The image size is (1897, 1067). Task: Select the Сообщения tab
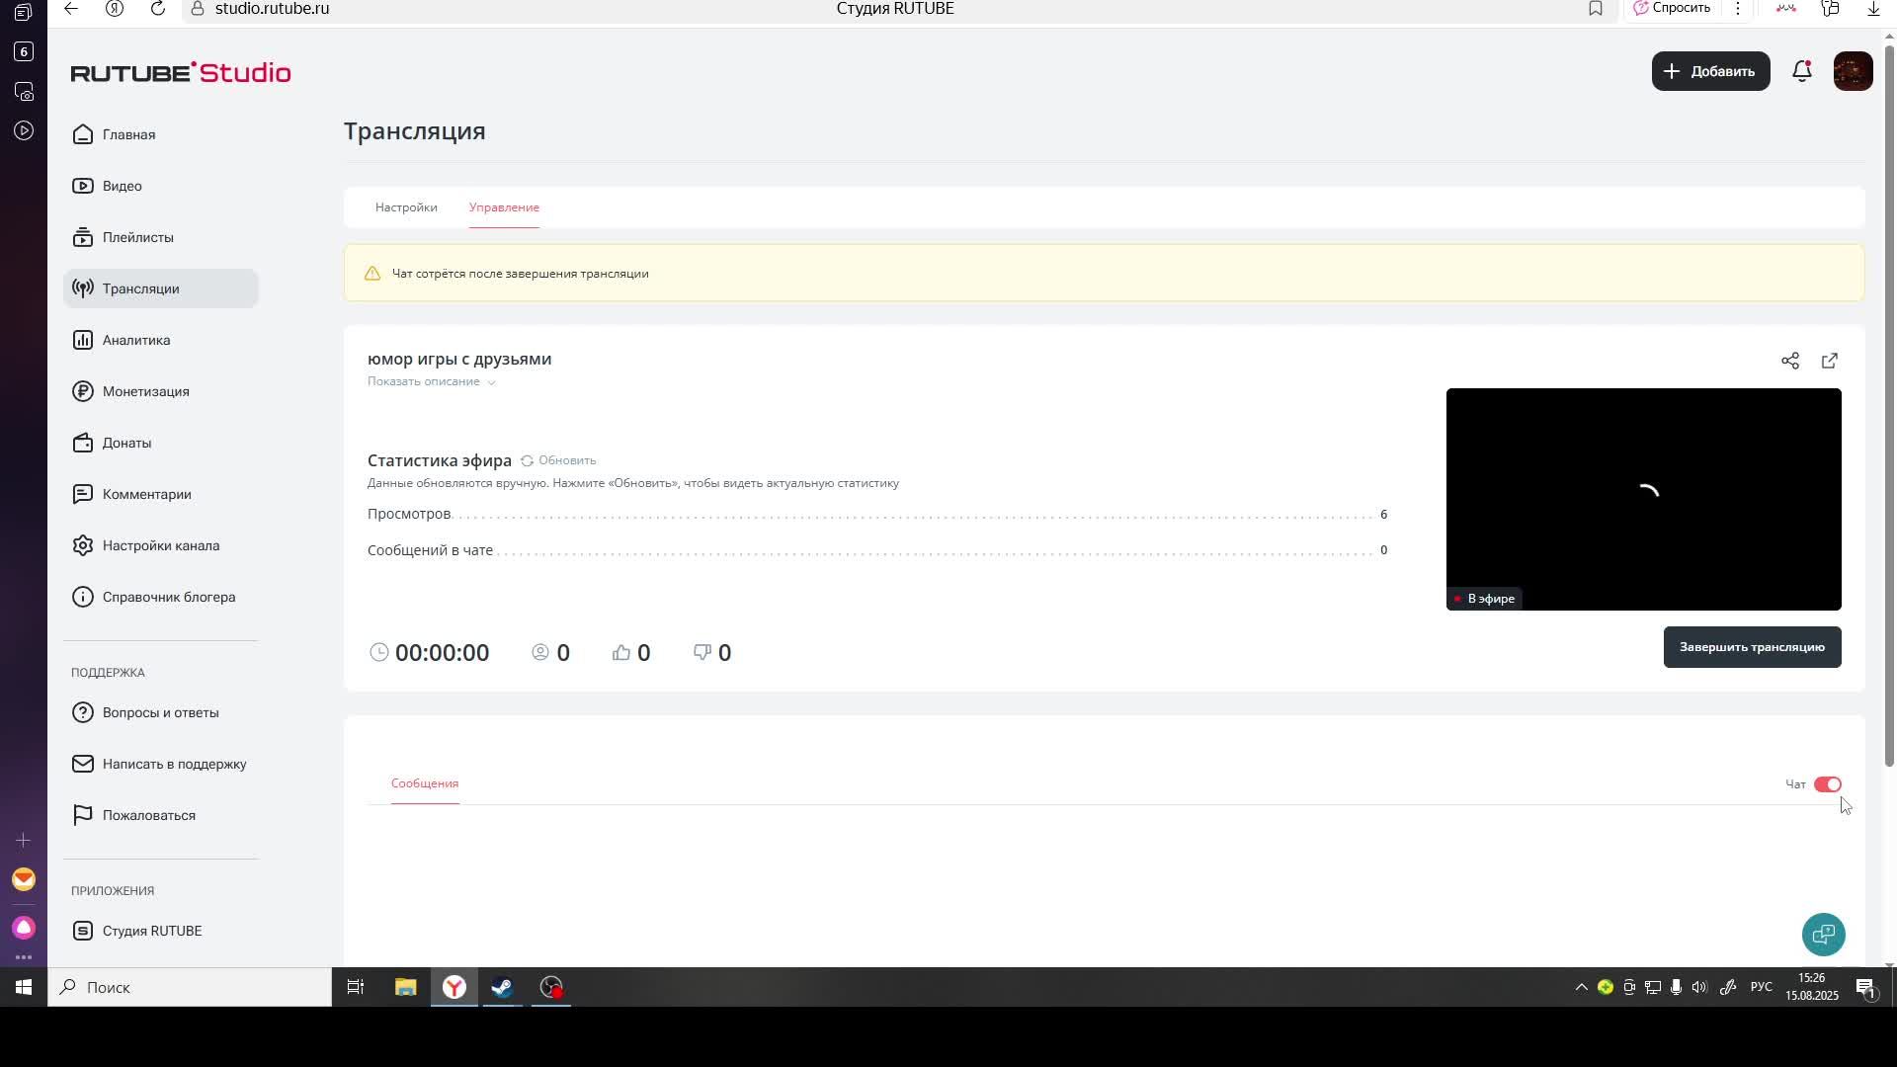(425, 783)
